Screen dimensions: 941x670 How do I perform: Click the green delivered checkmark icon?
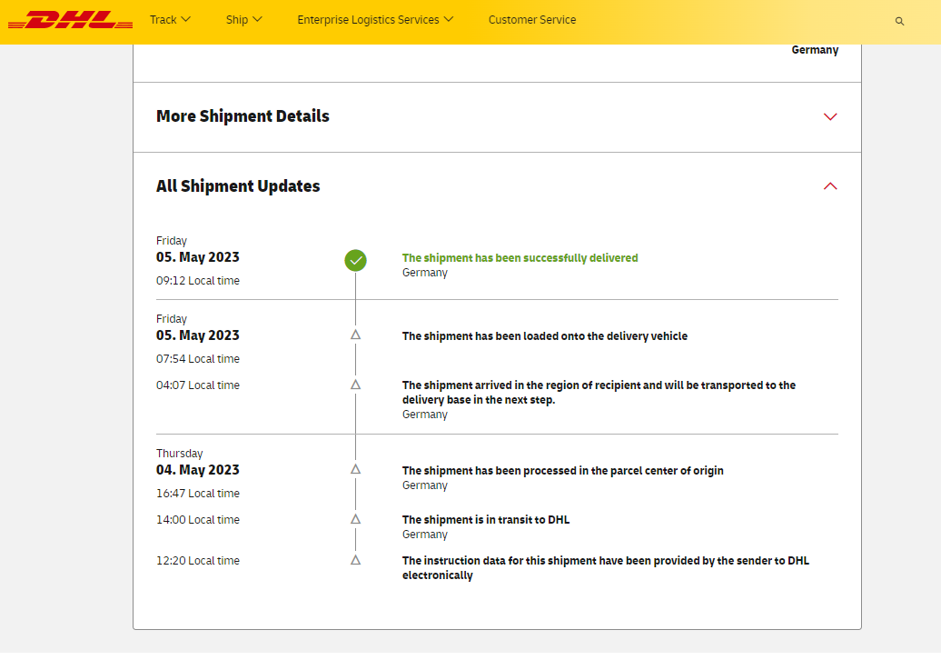[355, 260]
